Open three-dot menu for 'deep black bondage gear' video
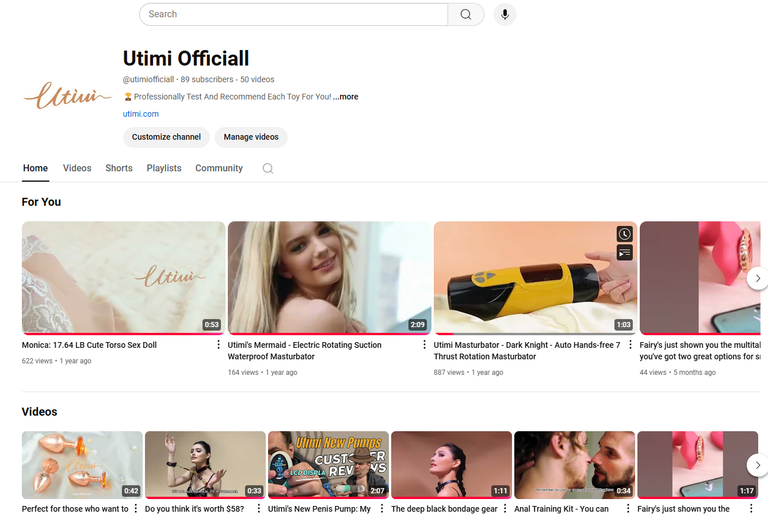 (505, 508)
